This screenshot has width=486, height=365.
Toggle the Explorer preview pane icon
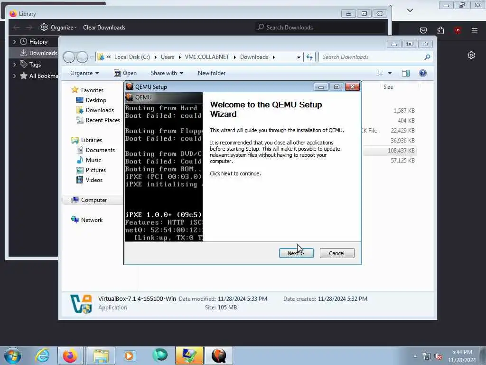[x=406, y=73]
